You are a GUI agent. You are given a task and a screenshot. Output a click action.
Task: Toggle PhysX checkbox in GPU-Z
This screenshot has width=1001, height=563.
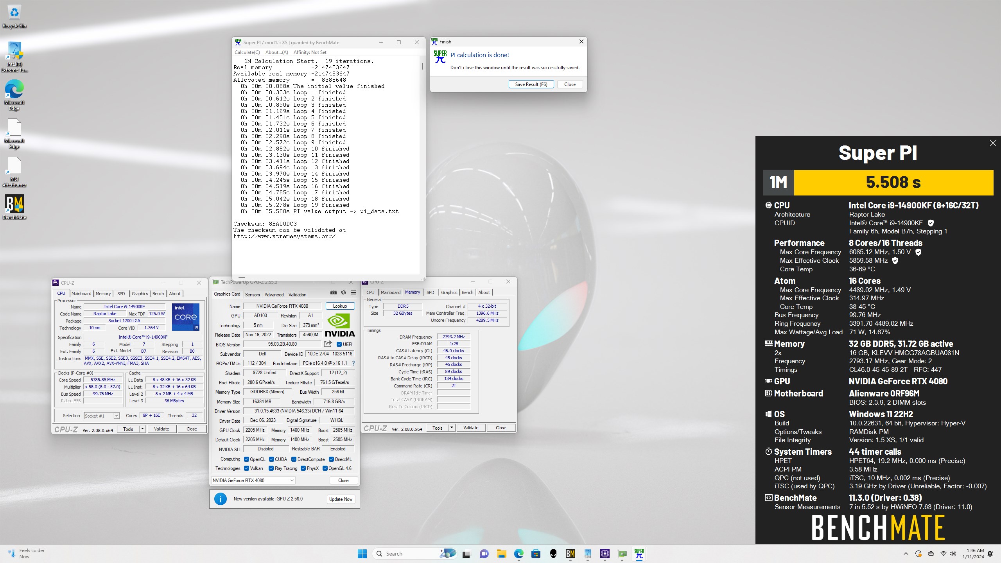tap(303, 468)
